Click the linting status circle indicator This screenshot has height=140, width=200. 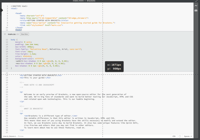click(x=180, y=136)
